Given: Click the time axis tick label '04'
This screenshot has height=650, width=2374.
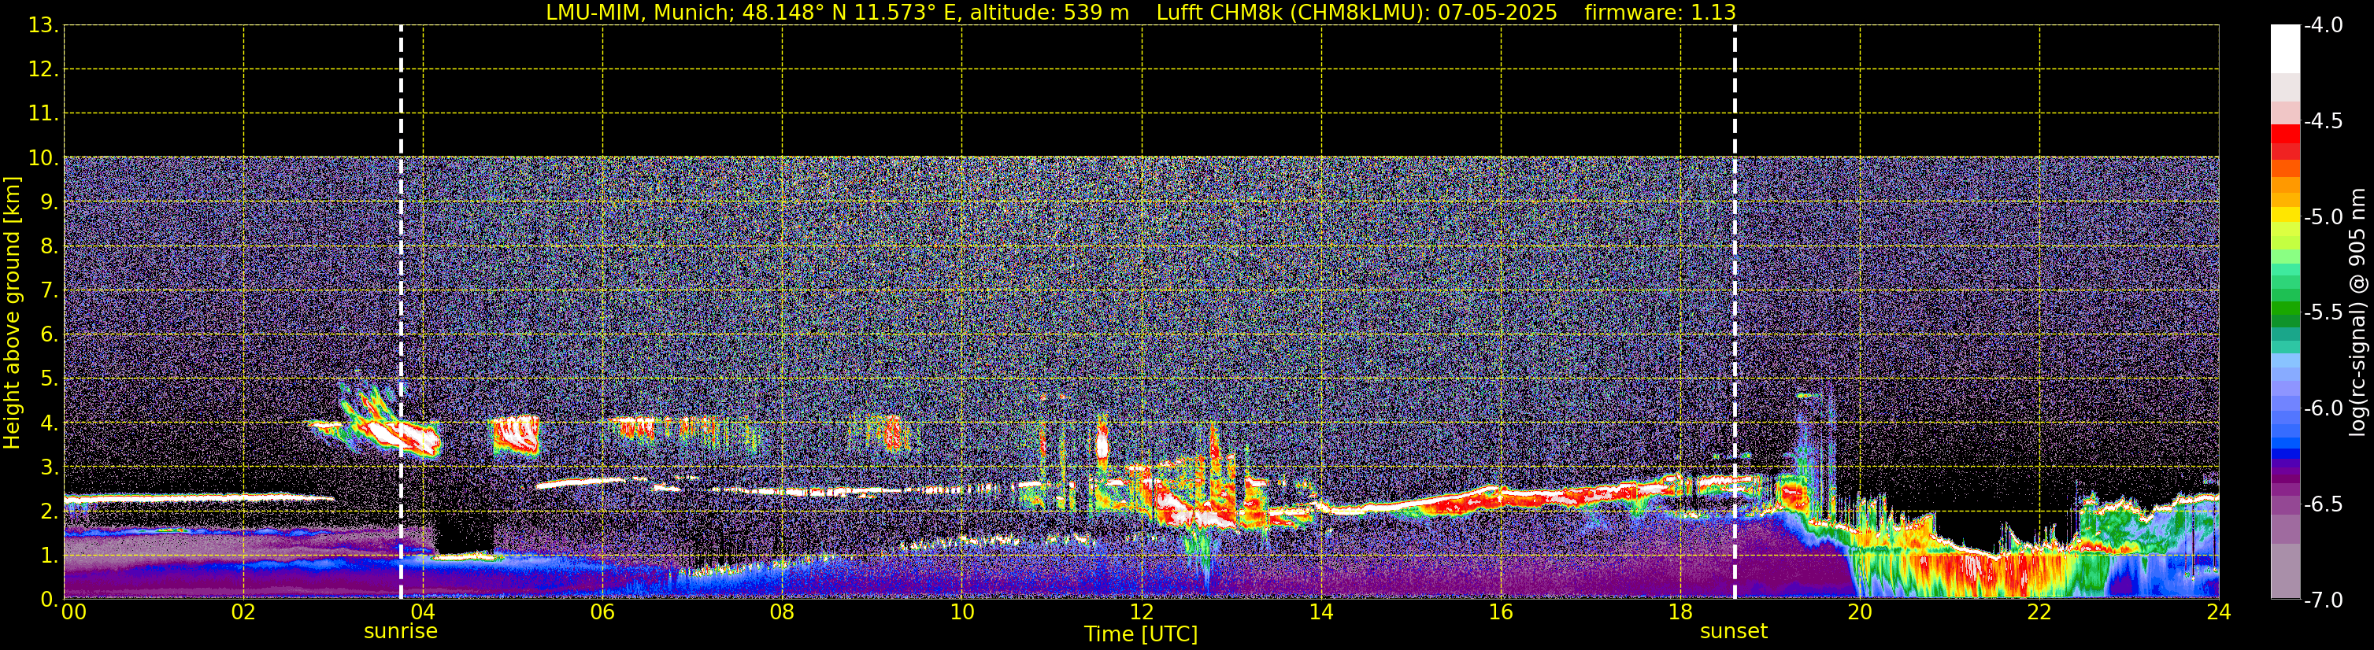Looking at the screenshot, I should click(423, 612).
